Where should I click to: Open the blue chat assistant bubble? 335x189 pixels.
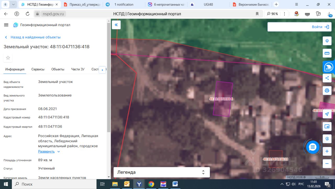pos(313,147)
